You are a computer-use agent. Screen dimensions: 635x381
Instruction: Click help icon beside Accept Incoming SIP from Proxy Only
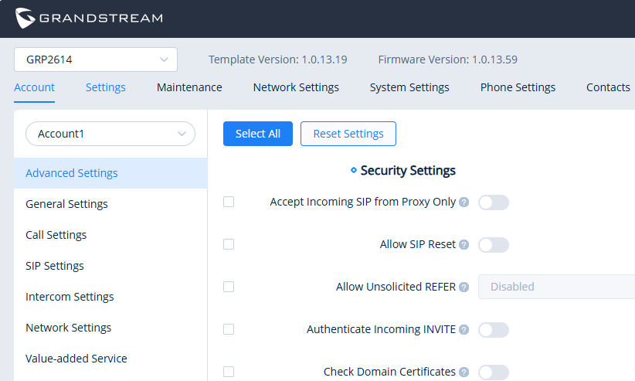(x=464, y=202)
